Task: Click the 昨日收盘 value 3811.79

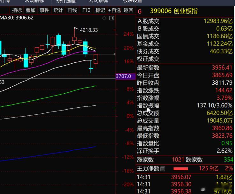Action: pos(222,83)
